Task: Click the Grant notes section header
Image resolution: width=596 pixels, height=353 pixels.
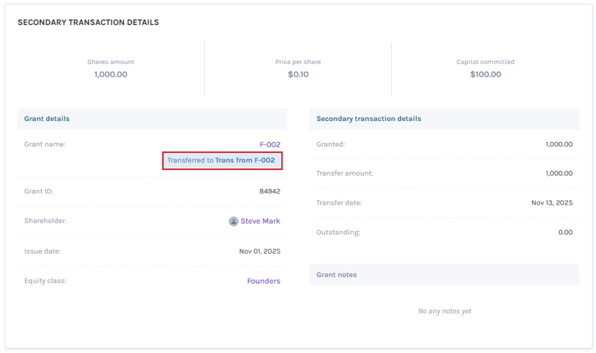Action: point(336,274)
